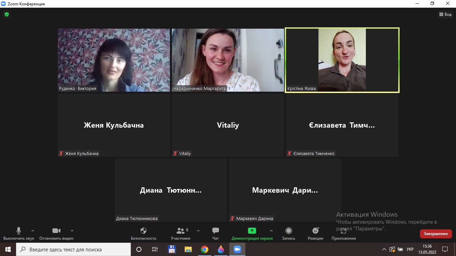End meeting with Завершение button

click(436, 234)
